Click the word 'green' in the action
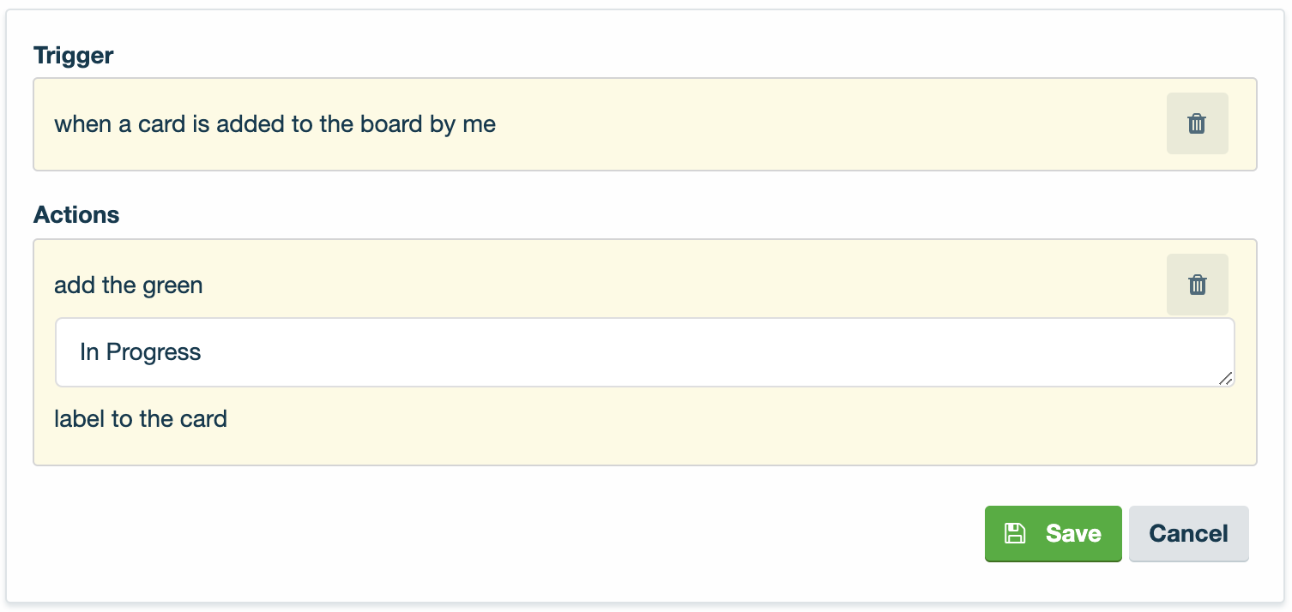This screenshot has height=612, width=1292. 173,285
